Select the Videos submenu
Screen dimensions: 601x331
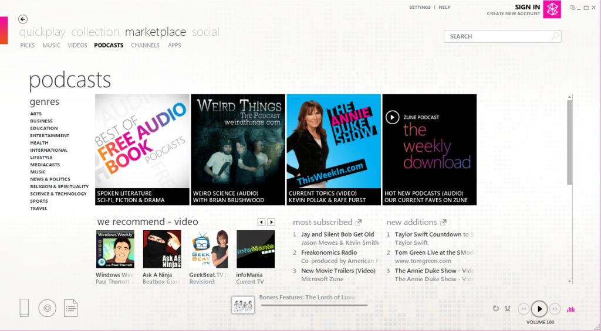point(77,45)
